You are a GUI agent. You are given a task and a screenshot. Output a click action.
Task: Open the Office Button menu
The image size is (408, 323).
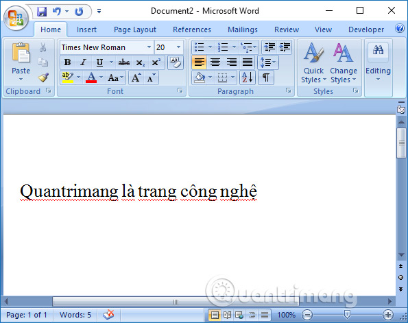click(x=16, y=18)
